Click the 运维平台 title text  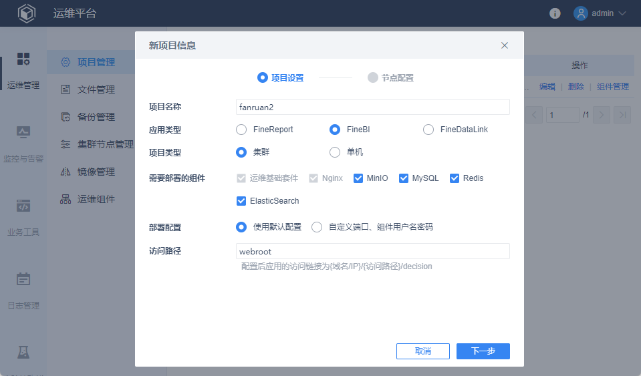coord(75,13)
